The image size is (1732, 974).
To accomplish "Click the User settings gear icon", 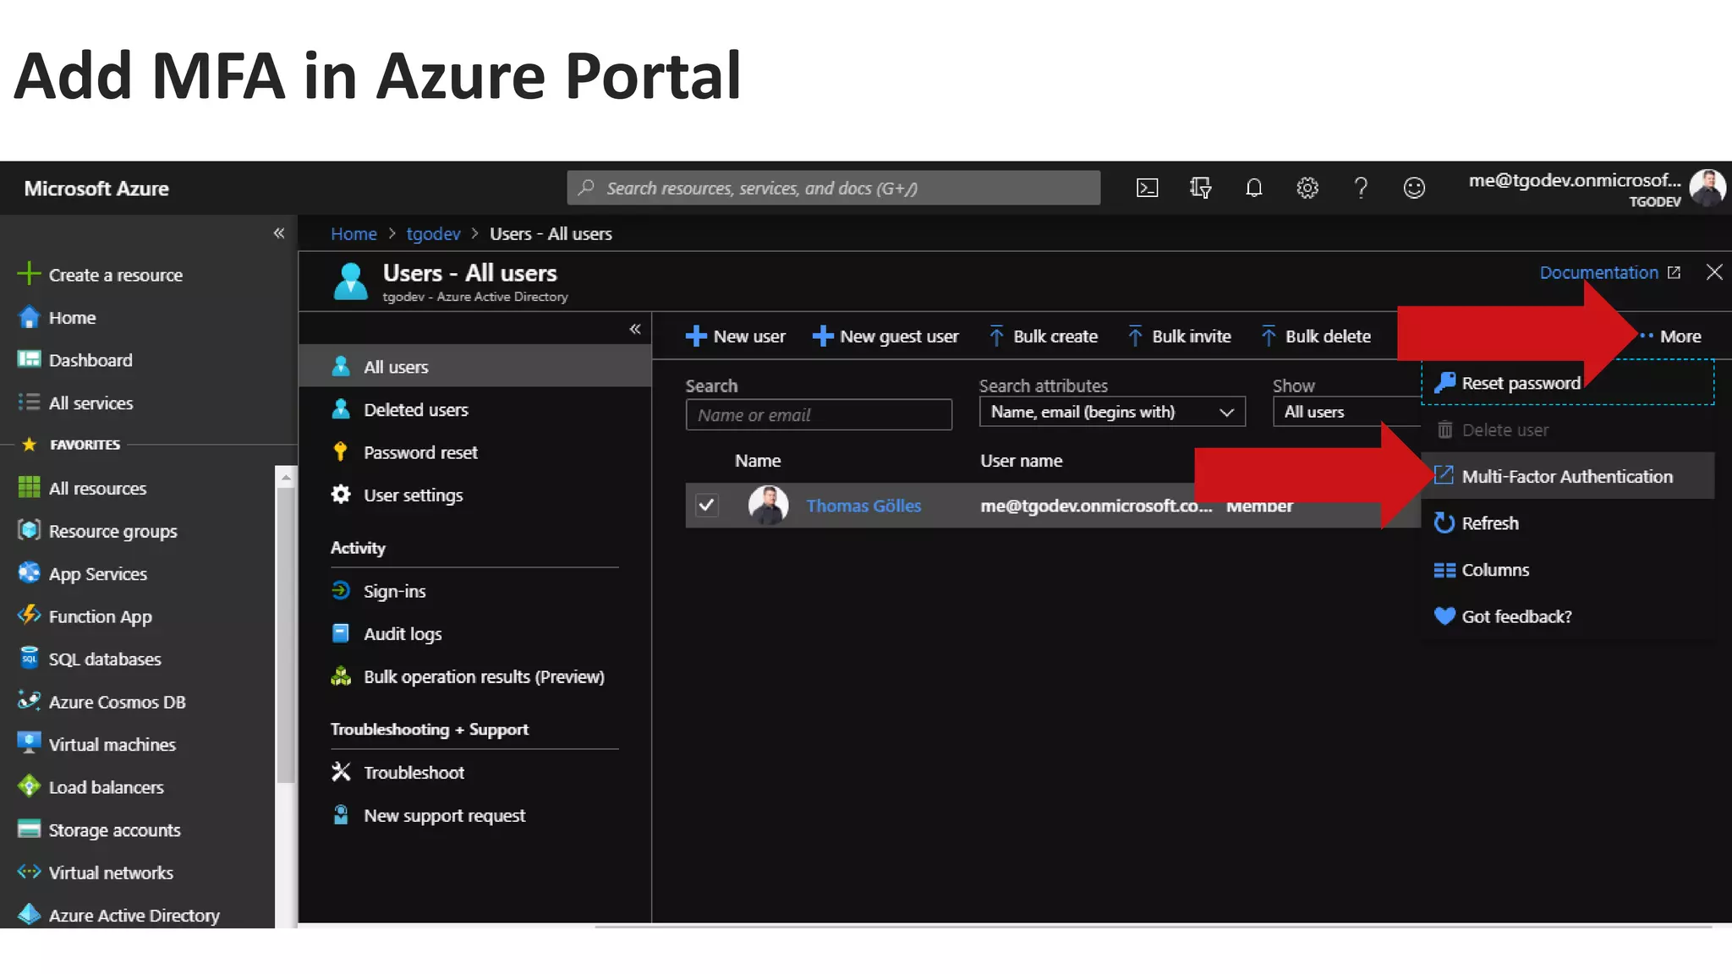I will tap(341, 495).
